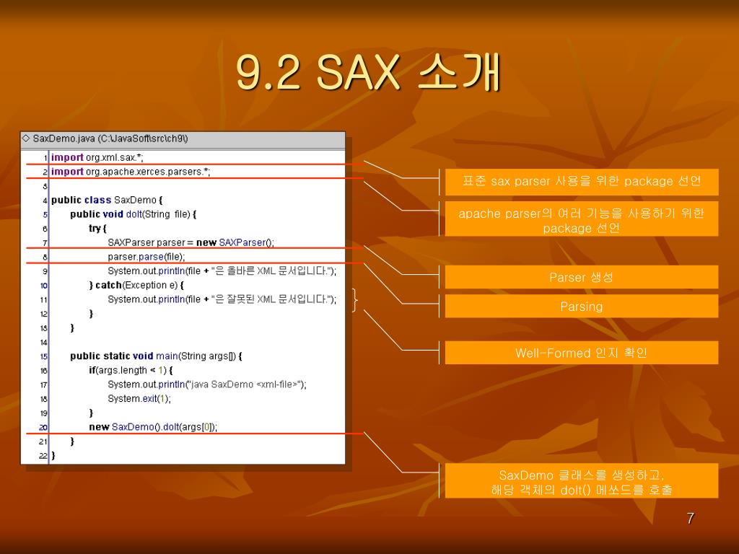
Task: Click the println '잘못된 XML 문서입니다' line
Action: coord(222,299)
